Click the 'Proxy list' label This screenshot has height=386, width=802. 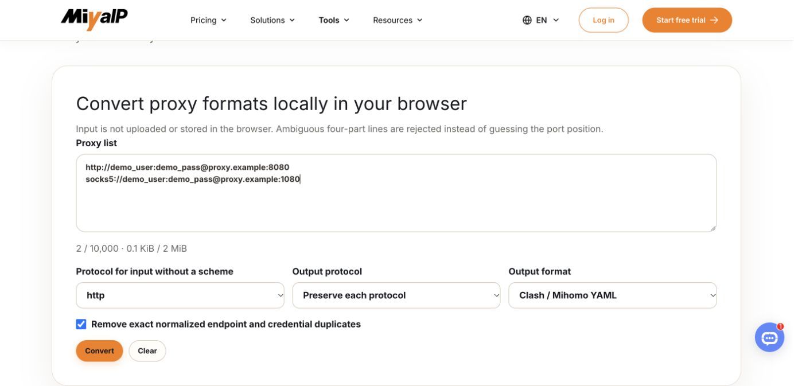[x=96, y=143]
